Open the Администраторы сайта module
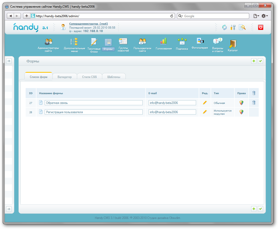The image size is (278, 229). [48, 45]
